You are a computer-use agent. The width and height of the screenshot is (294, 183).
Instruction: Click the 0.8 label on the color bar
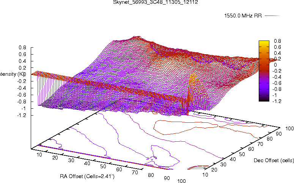278,41
